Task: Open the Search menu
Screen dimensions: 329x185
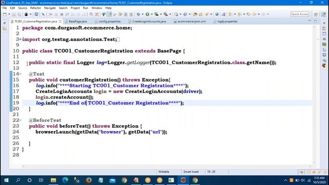Action: (63, 8)
